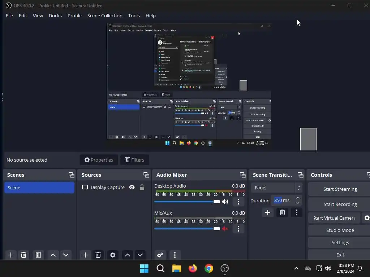
Task: Open virtual camera settings gear
Action: 366,218
